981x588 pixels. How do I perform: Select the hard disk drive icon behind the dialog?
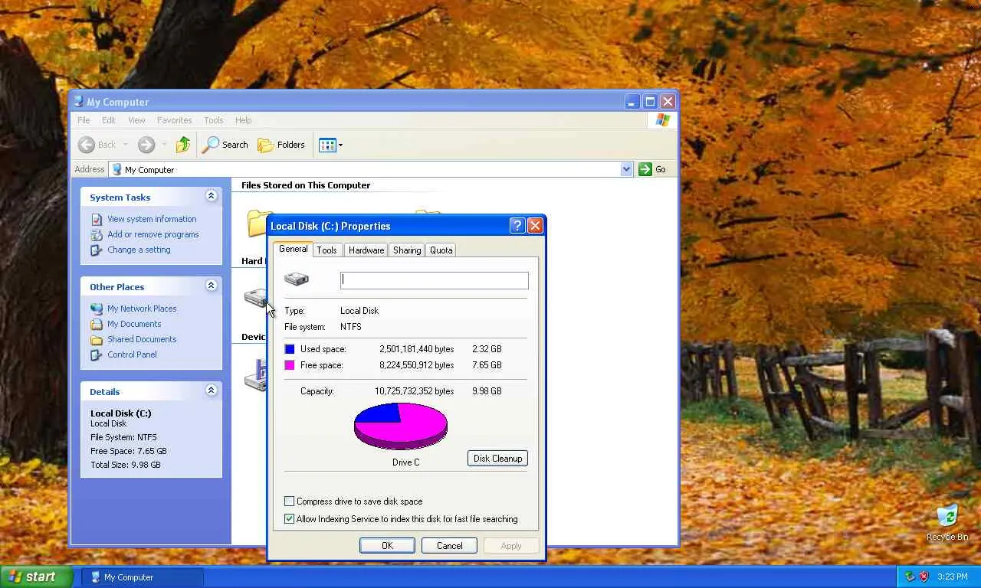click(x=255, y=297)
